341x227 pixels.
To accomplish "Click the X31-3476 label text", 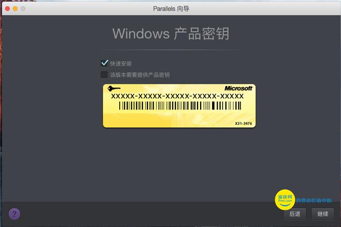I will [243, 124].
